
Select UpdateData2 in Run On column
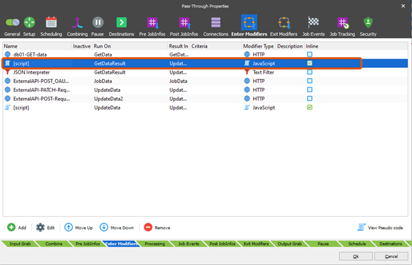(108, 99)
